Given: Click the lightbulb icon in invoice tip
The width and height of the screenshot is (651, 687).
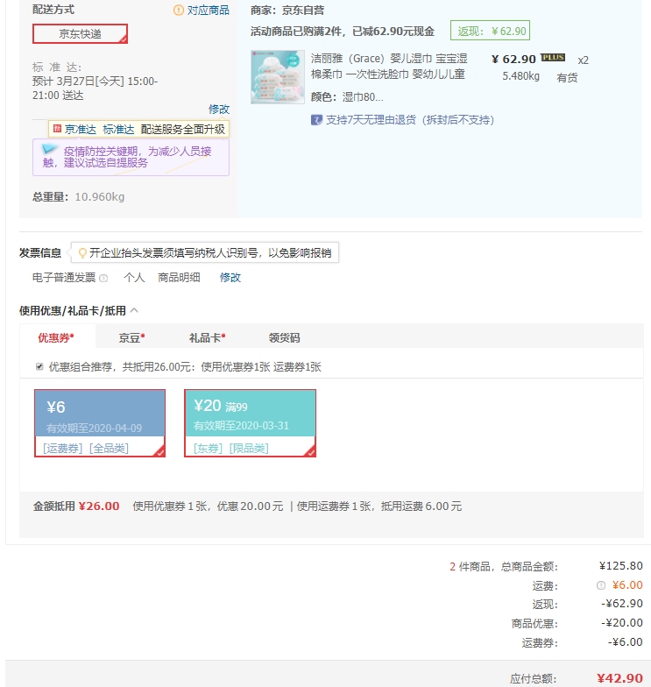Looking at the screenshot, I should (x=82, y=252).
